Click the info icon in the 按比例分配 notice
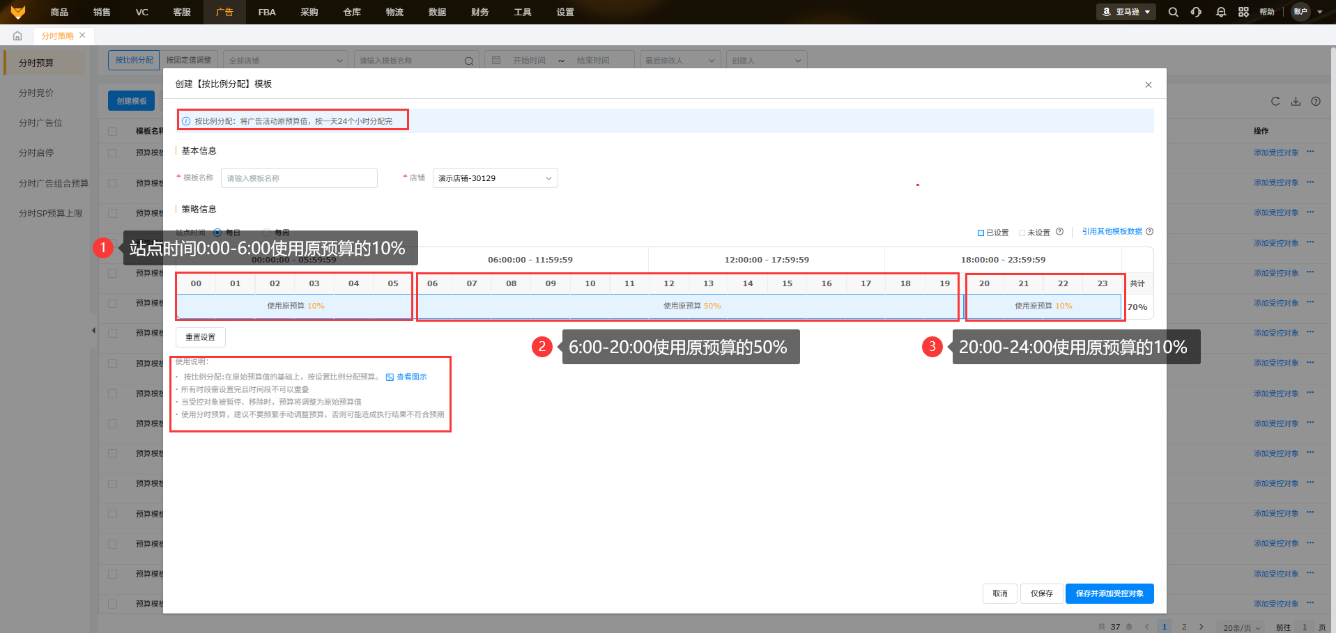Screen dimensions: 1336x633 [186, 121]
